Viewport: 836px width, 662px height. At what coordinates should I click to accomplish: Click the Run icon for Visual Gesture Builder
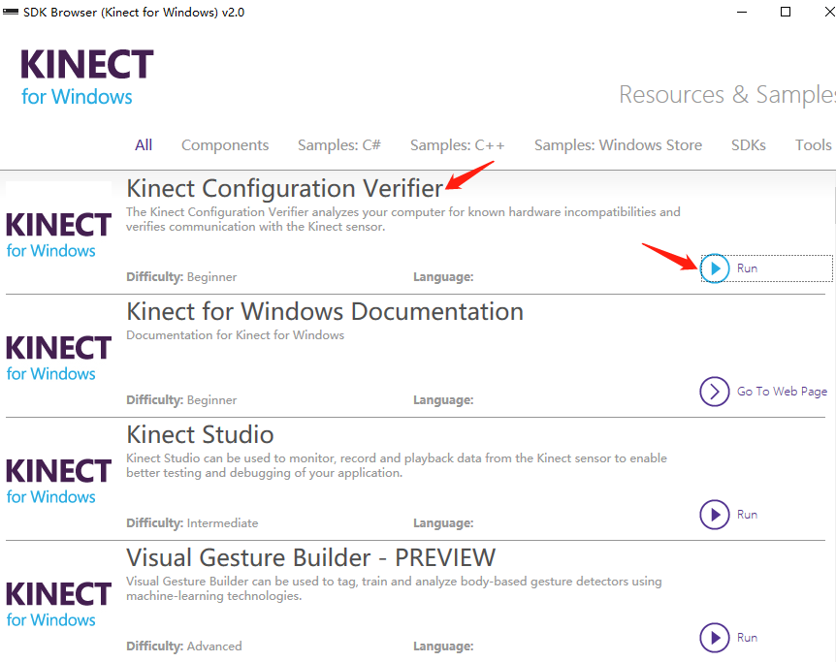(715, 638)
